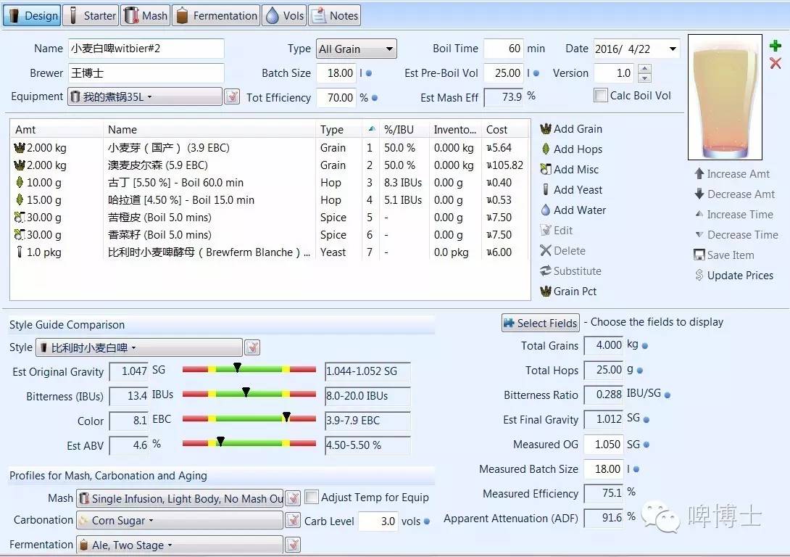Open the Carbonation Corn Sugar dropdown

point(180,521)
